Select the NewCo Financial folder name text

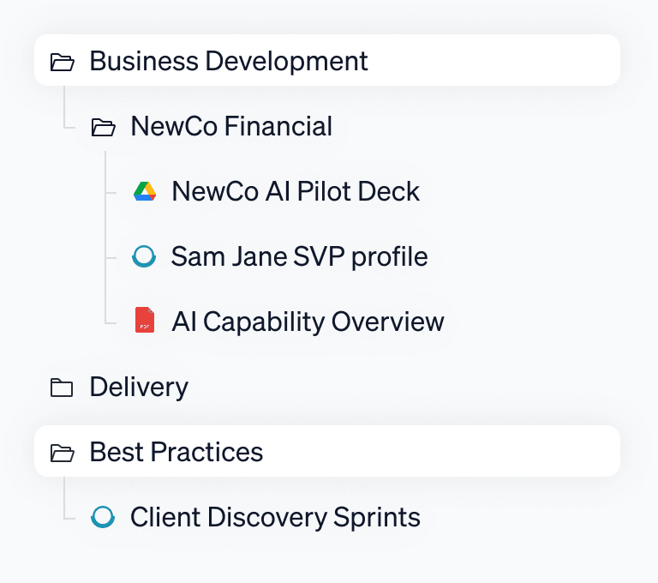pyautogui.click(x=230, y=127)
